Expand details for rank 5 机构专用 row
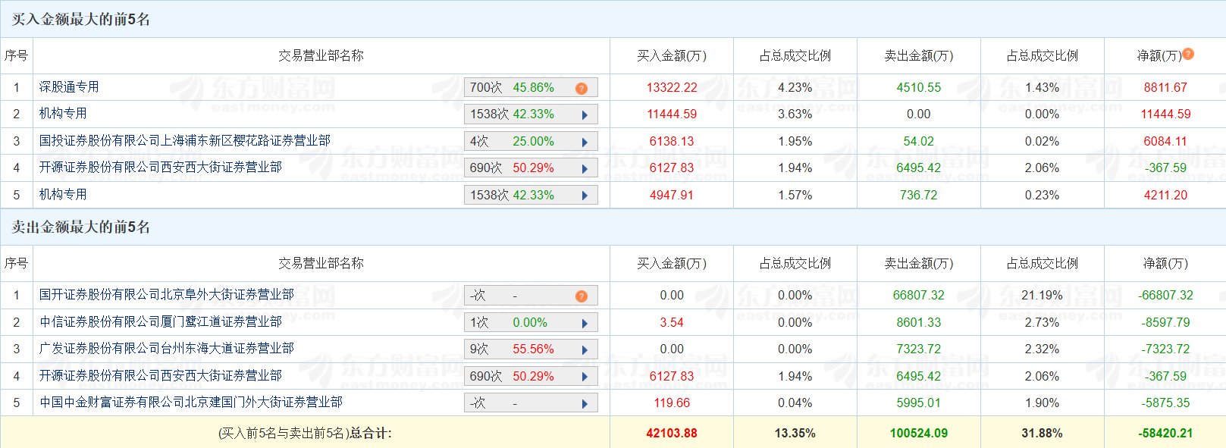Viewport: 1226px width, 448px height. click(585, 196)
